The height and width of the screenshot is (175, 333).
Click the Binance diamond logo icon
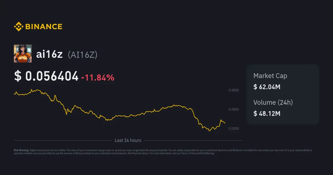[x=18, y=27]
